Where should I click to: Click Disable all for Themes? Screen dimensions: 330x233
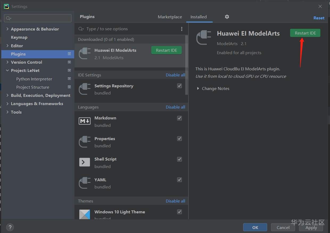175,201
